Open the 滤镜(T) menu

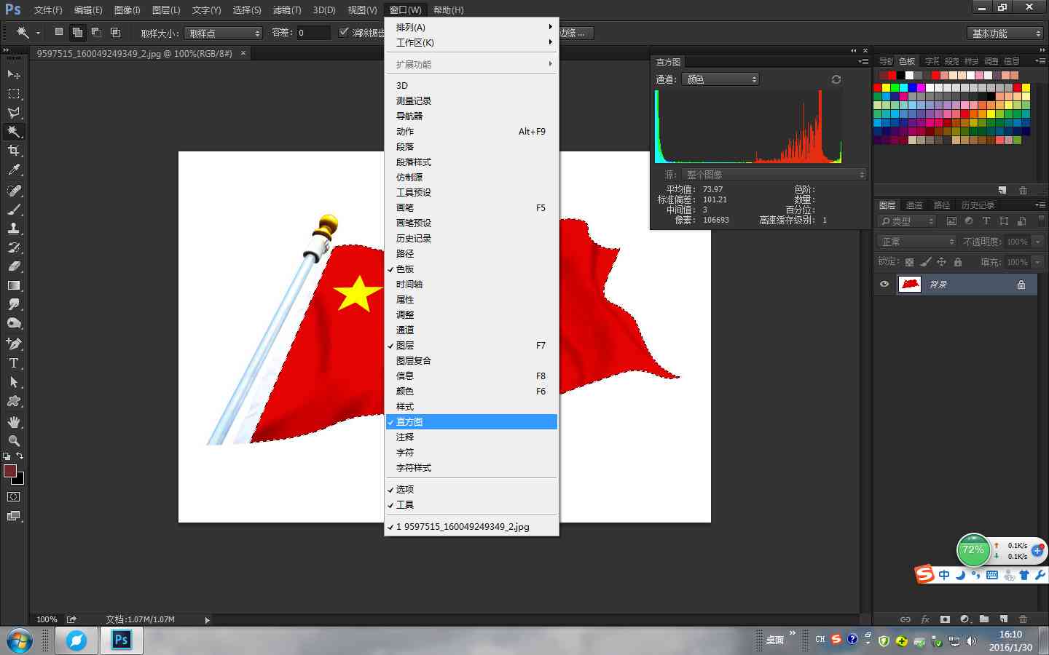(286, 10)
